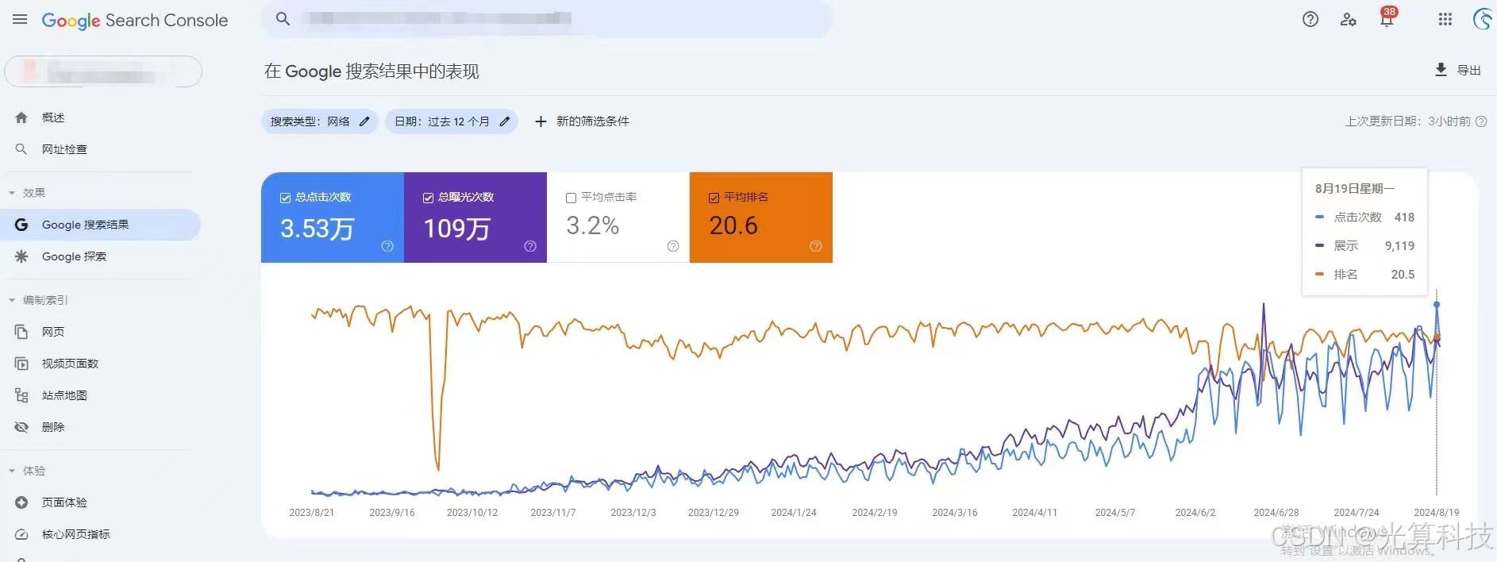Click the white 平均点击率 3.2% card

(x=618, y=217)
